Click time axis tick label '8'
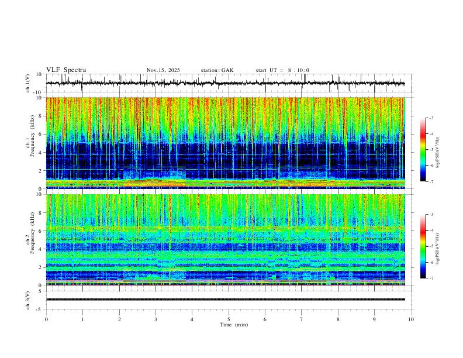463x358 pixels. (338, 319)
